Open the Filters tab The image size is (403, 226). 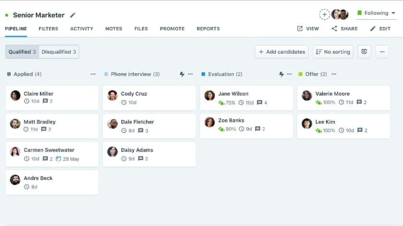point(48,29)
